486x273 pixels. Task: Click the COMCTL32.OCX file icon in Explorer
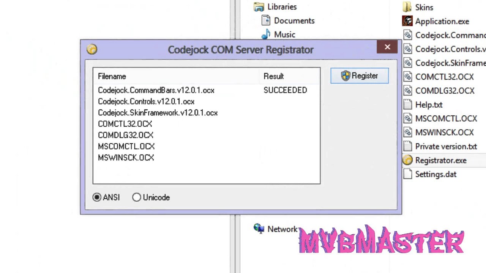[407, 77]
